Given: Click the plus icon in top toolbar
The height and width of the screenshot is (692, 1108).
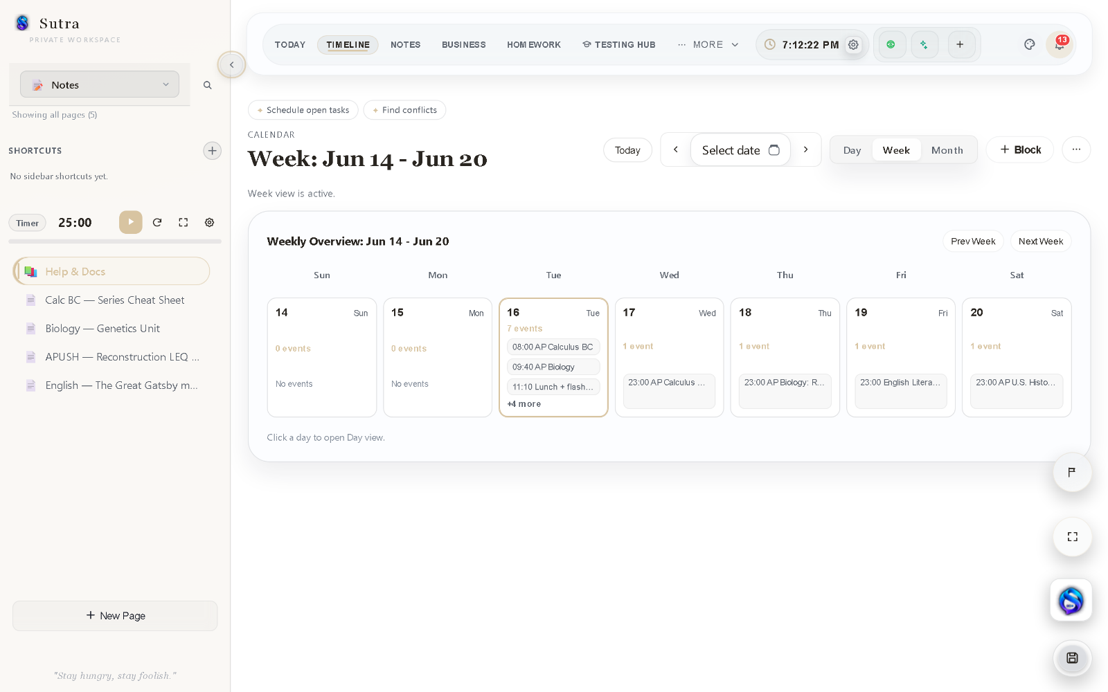Looking at the screenshot, I should tap(960, 44).
